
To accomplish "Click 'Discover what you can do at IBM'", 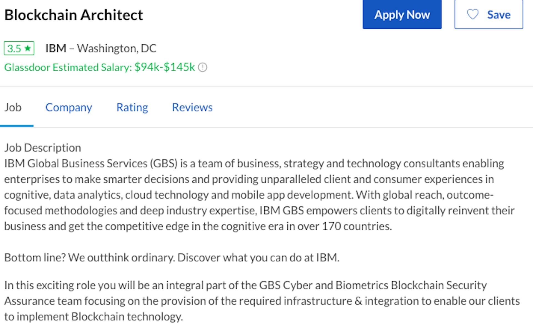I will (x=258, y=258).
